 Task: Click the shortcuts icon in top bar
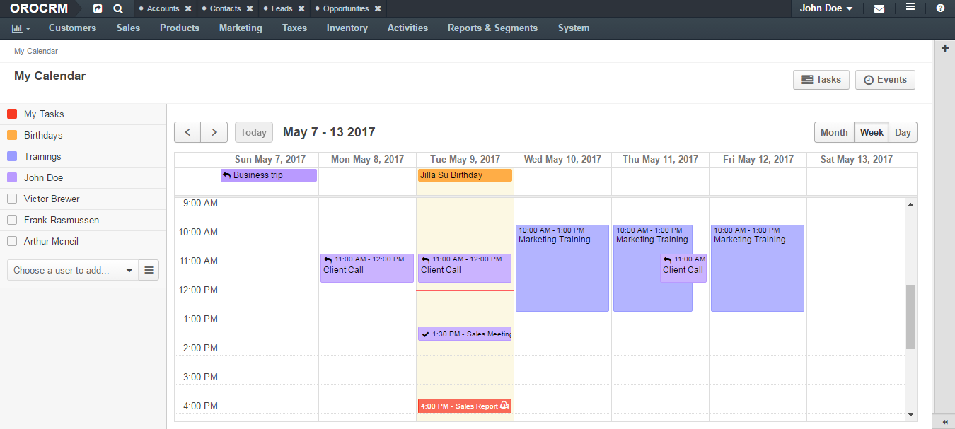coord(98,8)
